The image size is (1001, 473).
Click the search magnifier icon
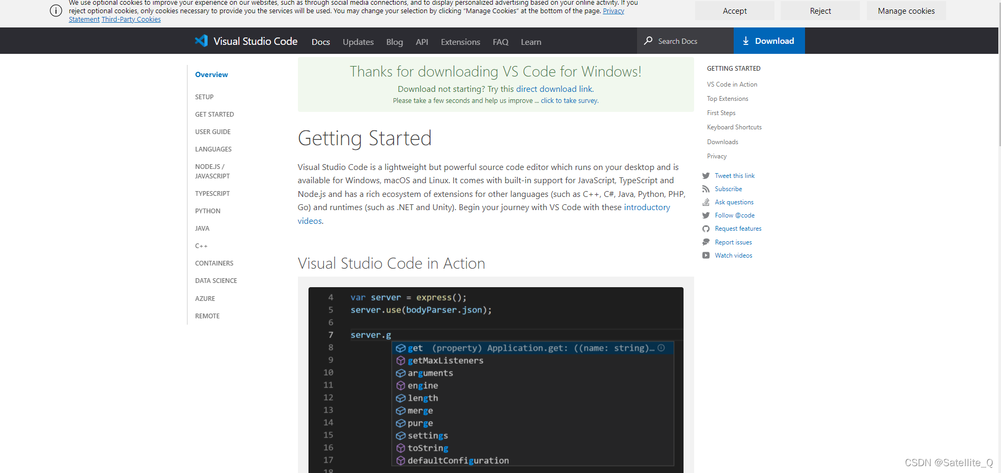648,41
